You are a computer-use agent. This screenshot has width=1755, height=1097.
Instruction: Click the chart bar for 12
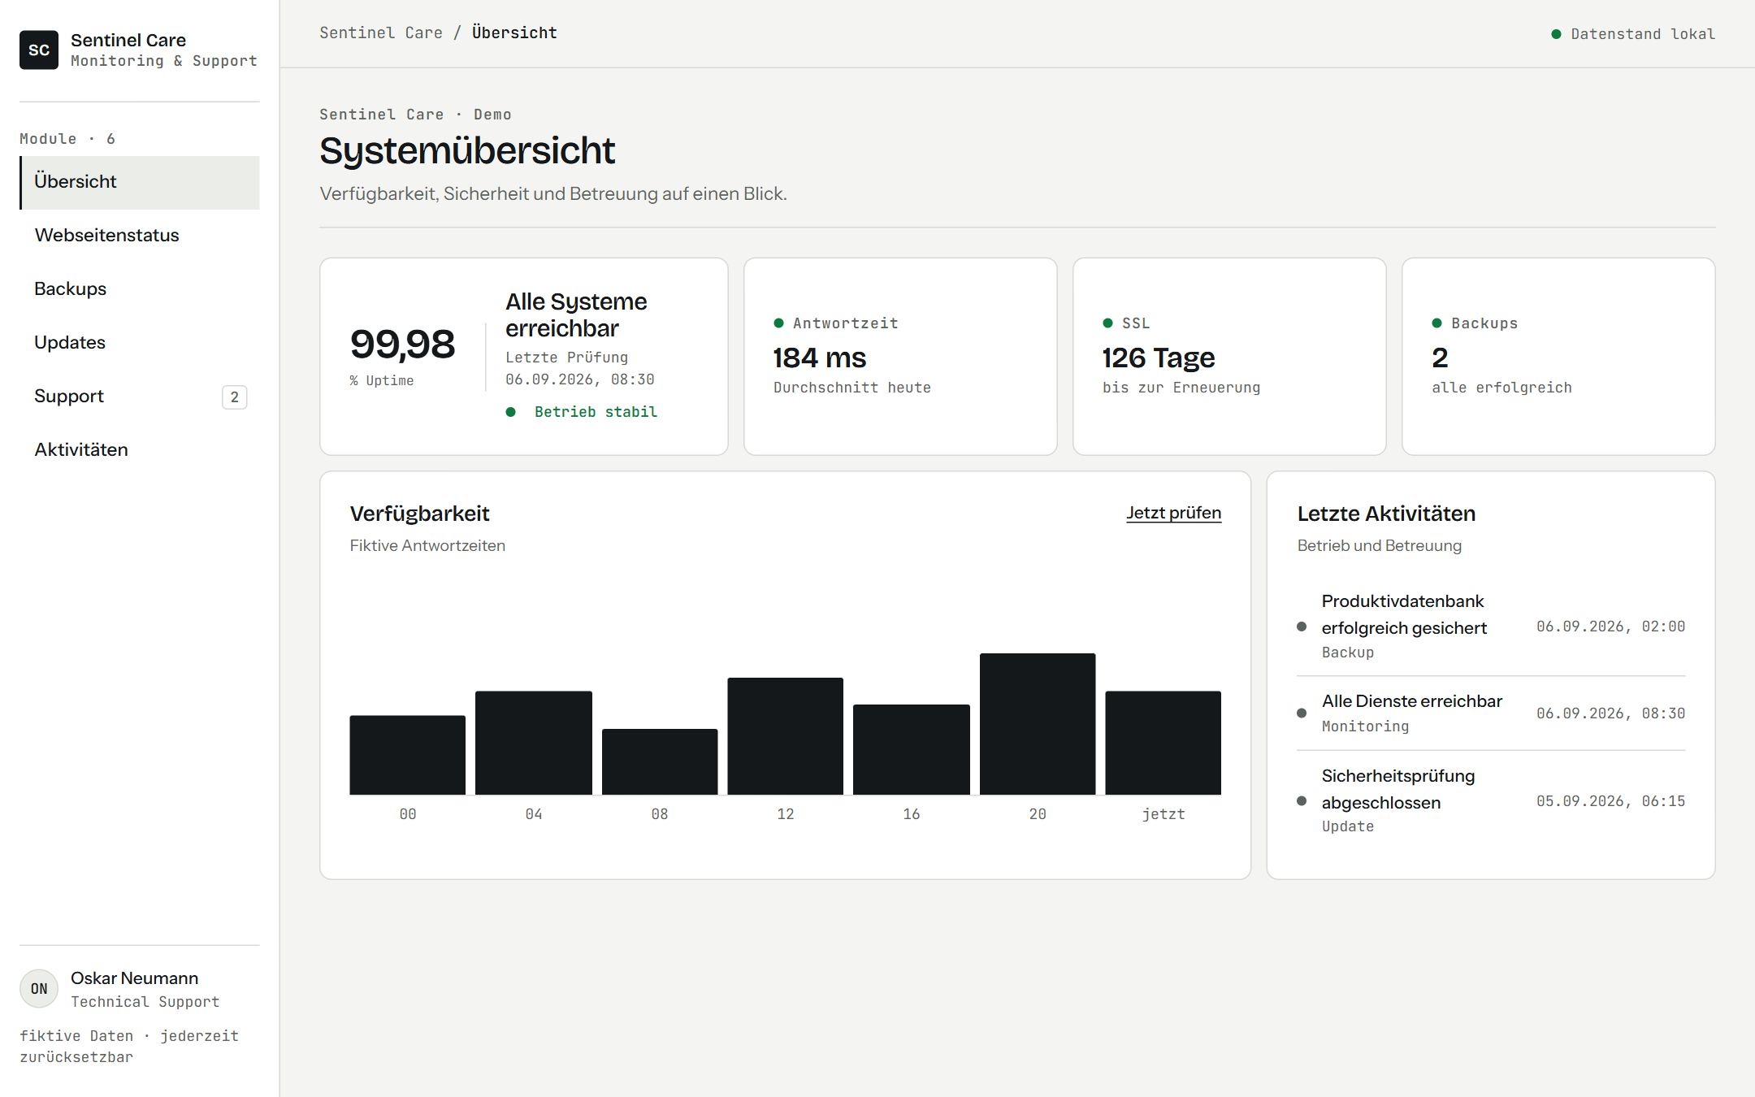[786, 736]
